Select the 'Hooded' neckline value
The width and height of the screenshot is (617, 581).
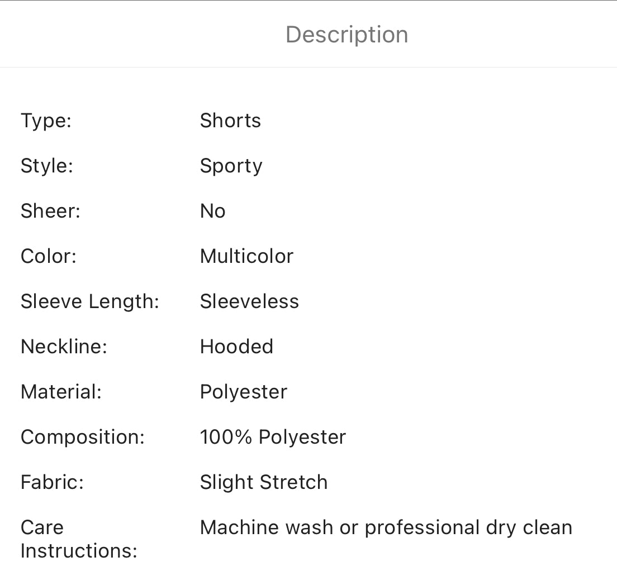pos(236,347)
